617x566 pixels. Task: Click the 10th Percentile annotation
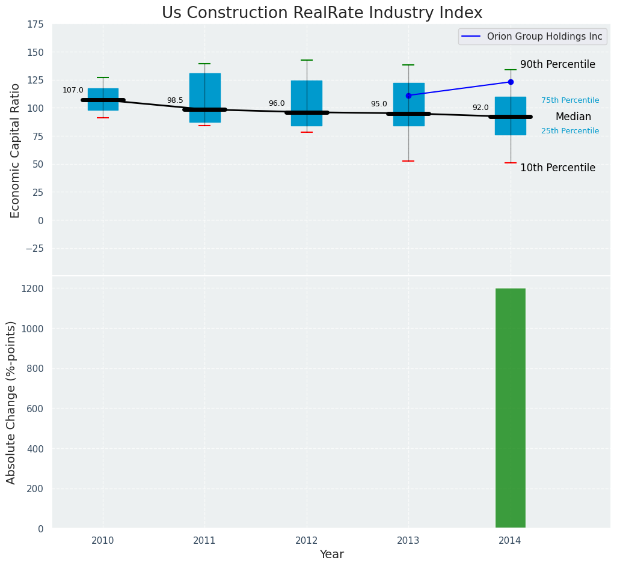[x=557, y=168]
